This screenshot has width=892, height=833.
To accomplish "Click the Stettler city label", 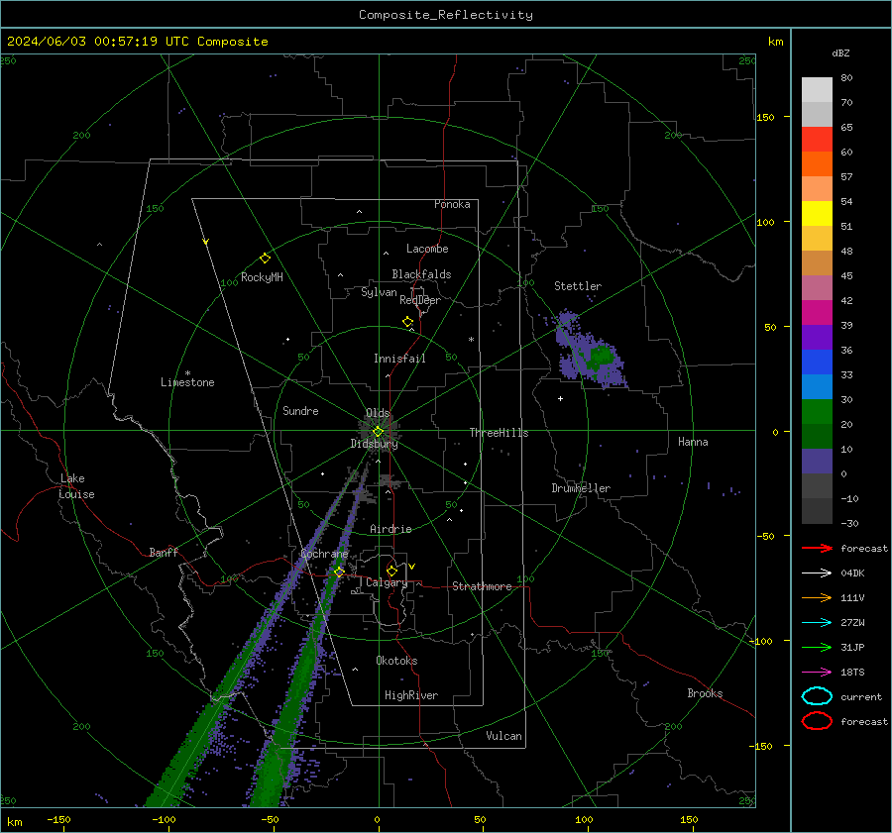I will point(578,286).
